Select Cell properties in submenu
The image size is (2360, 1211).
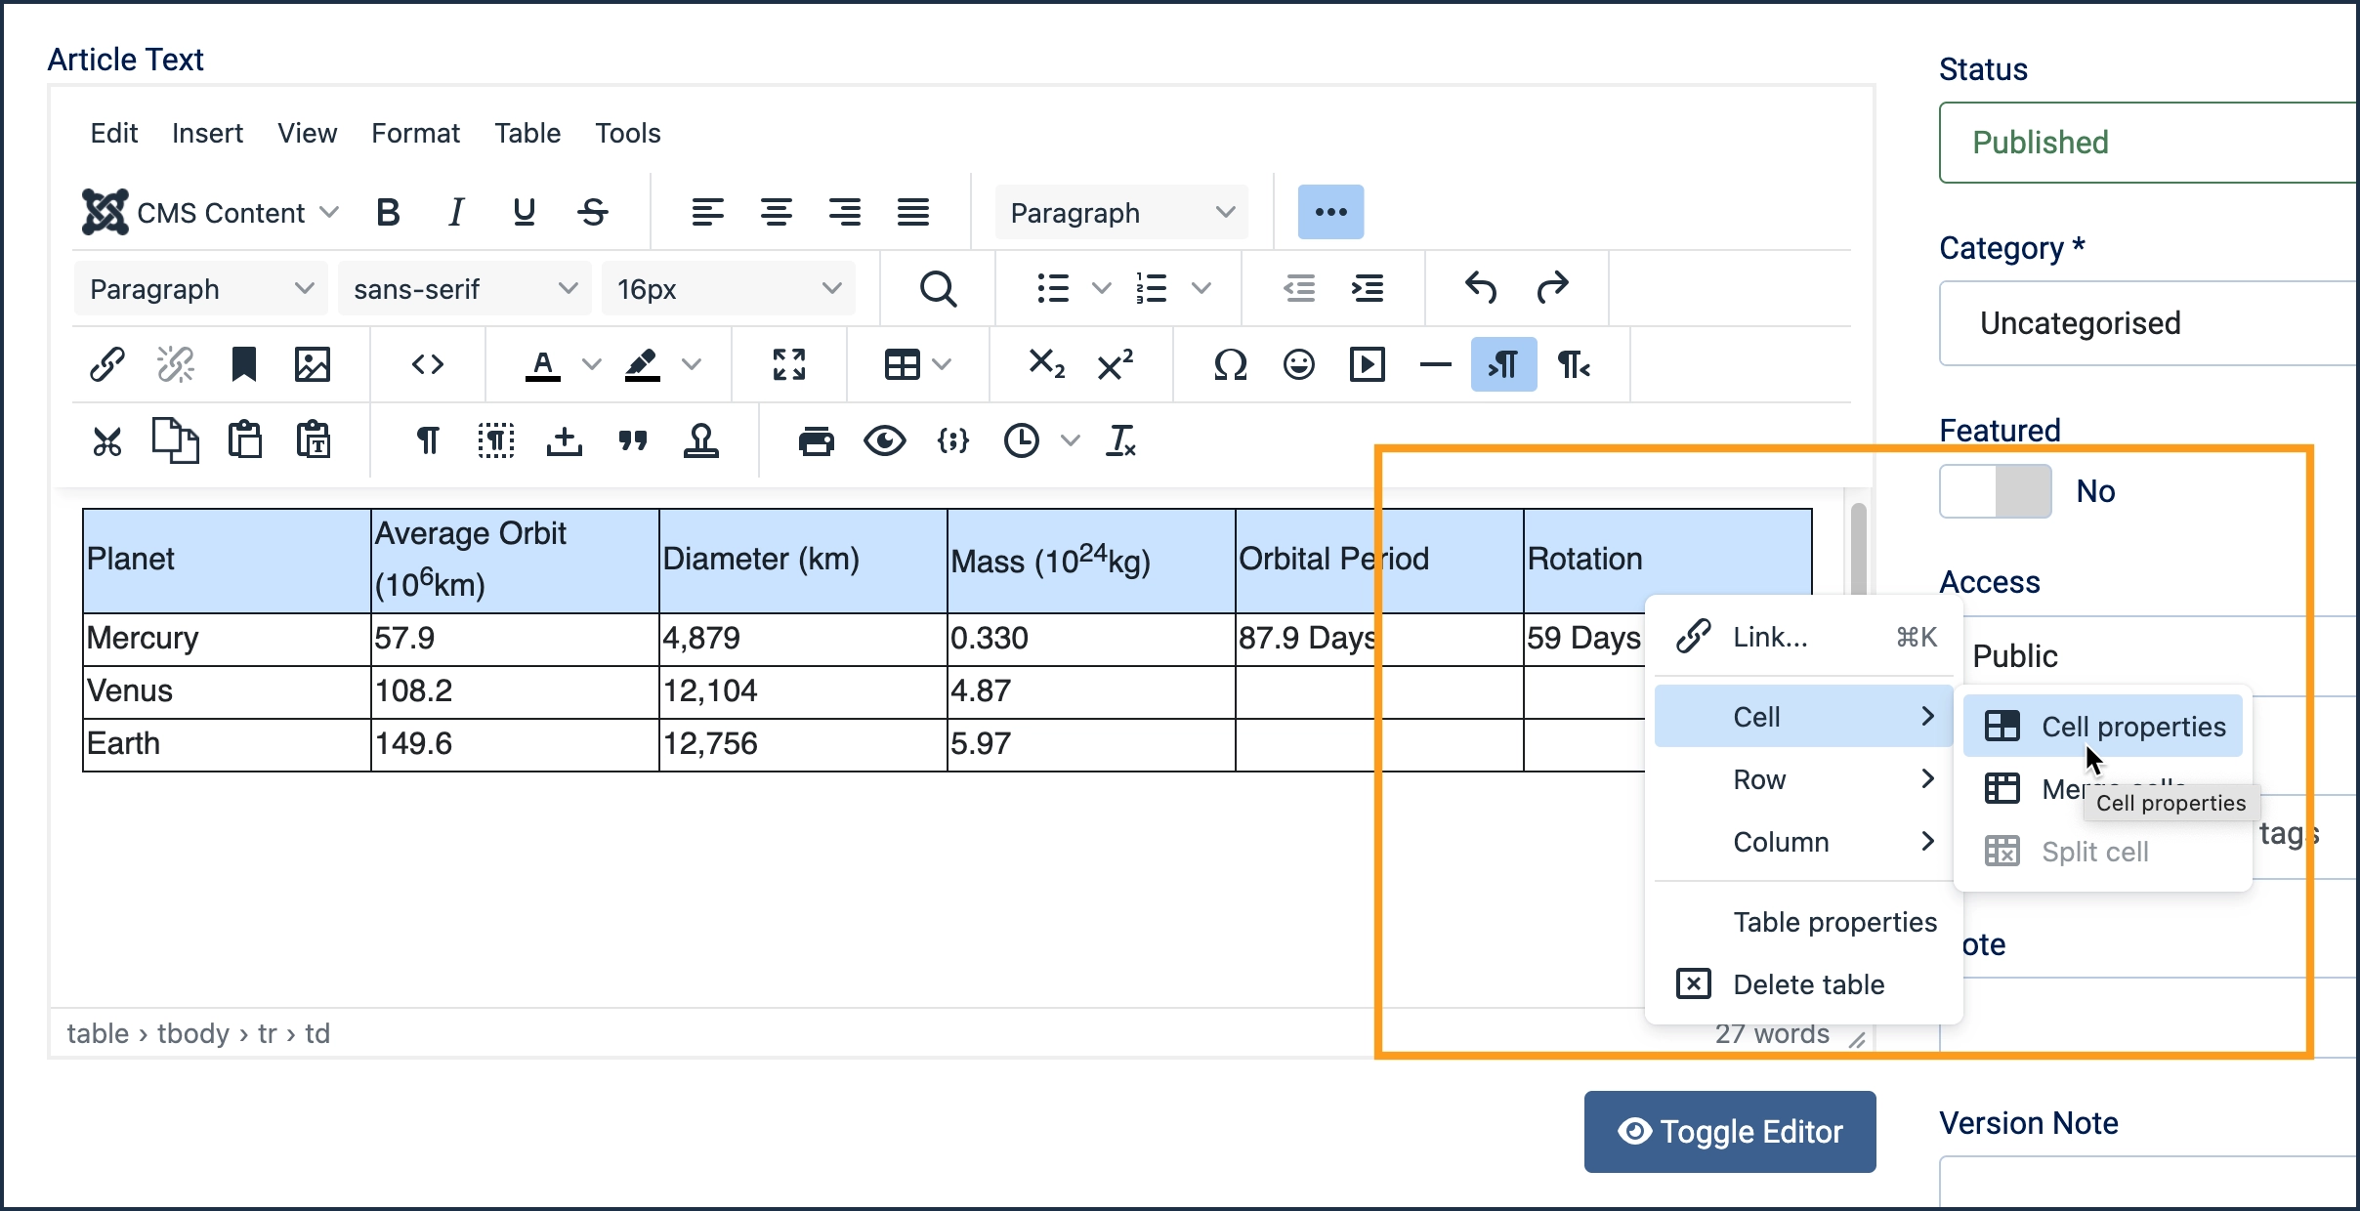pos(2103,726)
